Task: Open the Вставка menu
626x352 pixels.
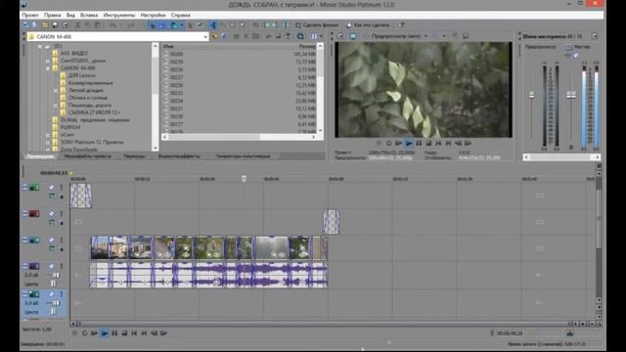Action: [89, 15]
